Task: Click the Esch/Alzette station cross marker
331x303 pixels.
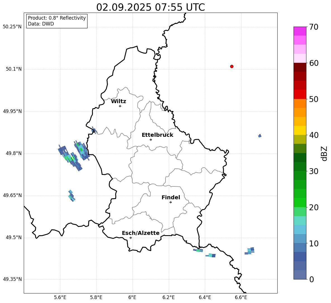Action: [x=131, y=238]
